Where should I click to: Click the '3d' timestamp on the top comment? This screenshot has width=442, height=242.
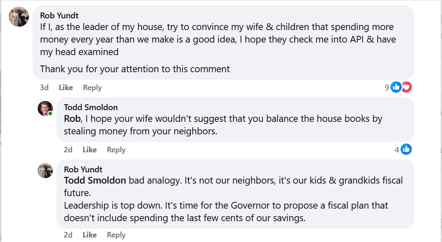[x=44, y=88]
